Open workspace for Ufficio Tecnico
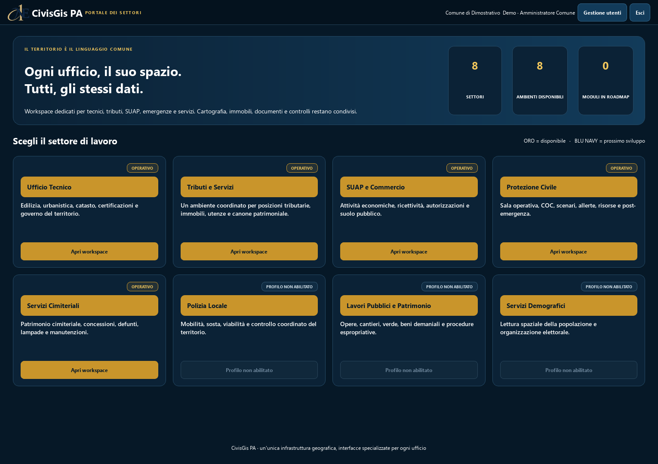658x464 pixels. coord(89,251)
